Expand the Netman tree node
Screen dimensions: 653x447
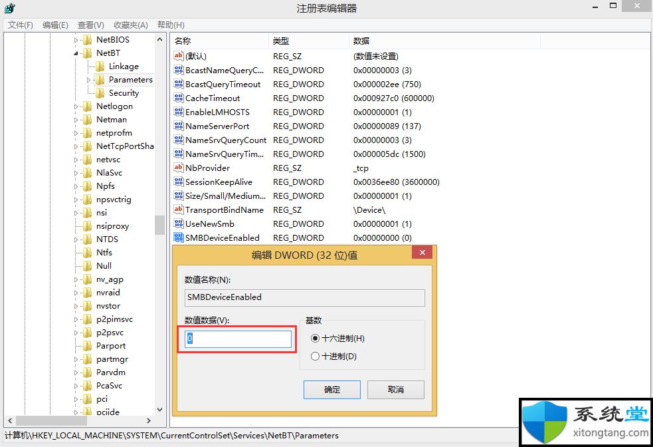[x=76, y=120]
